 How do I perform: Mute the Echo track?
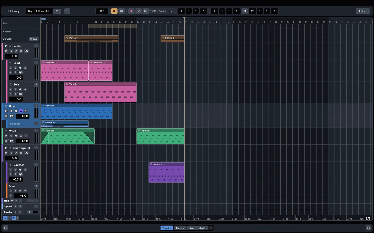(x=11, y=191)
